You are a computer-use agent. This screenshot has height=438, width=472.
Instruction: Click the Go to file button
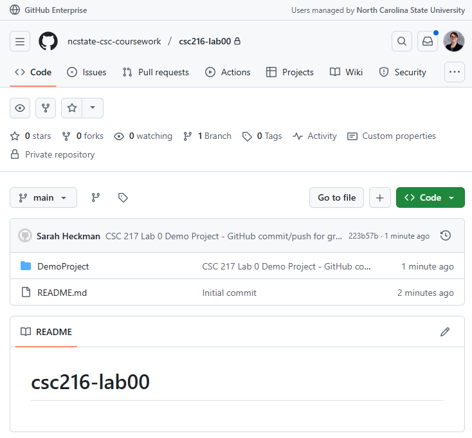pyautogui.click(x=336, y=198)
